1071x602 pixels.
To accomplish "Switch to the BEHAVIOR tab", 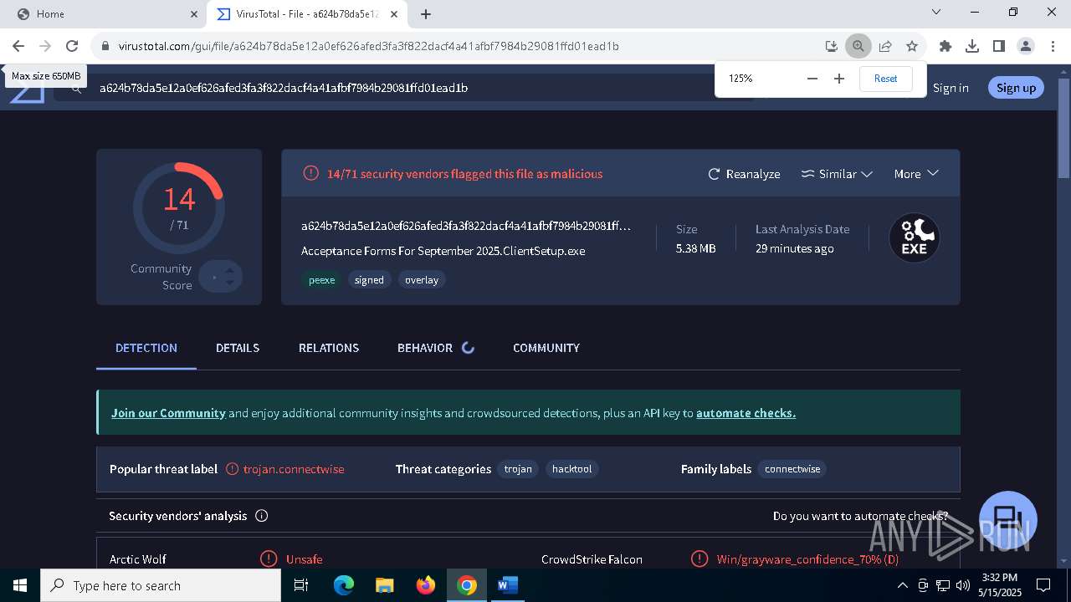I will 435,348.
